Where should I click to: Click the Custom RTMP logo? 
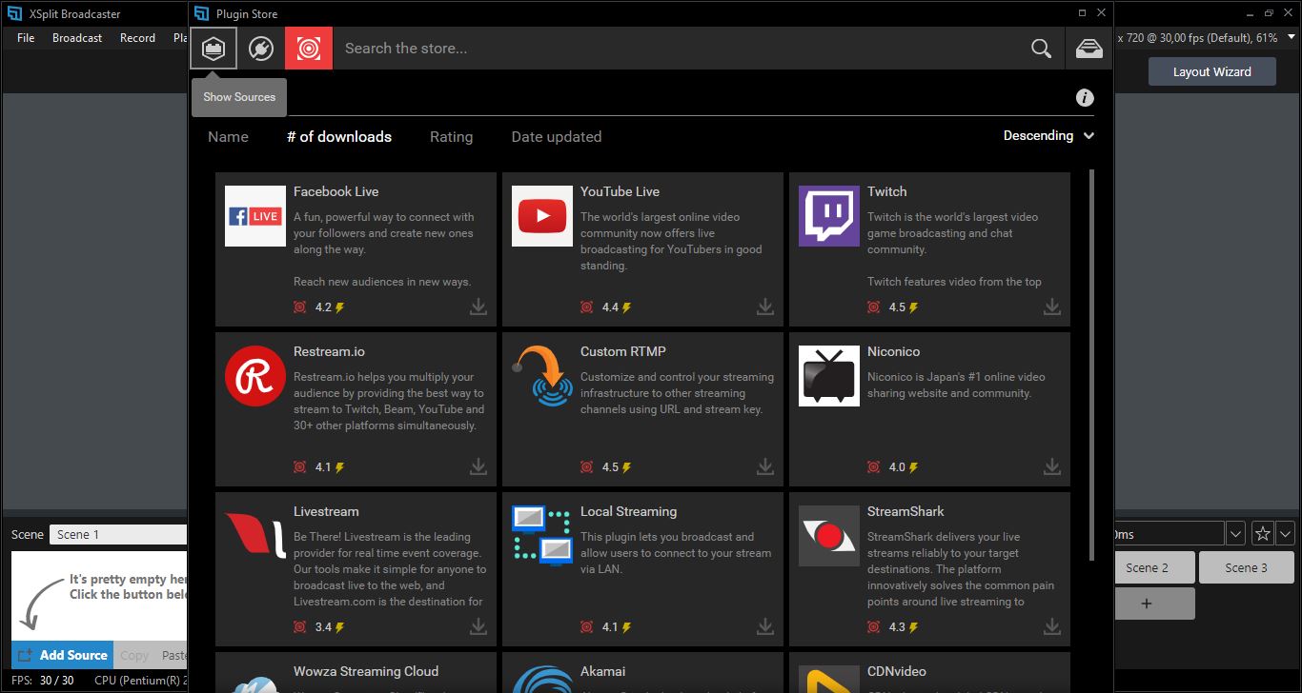tap(542, 376)
